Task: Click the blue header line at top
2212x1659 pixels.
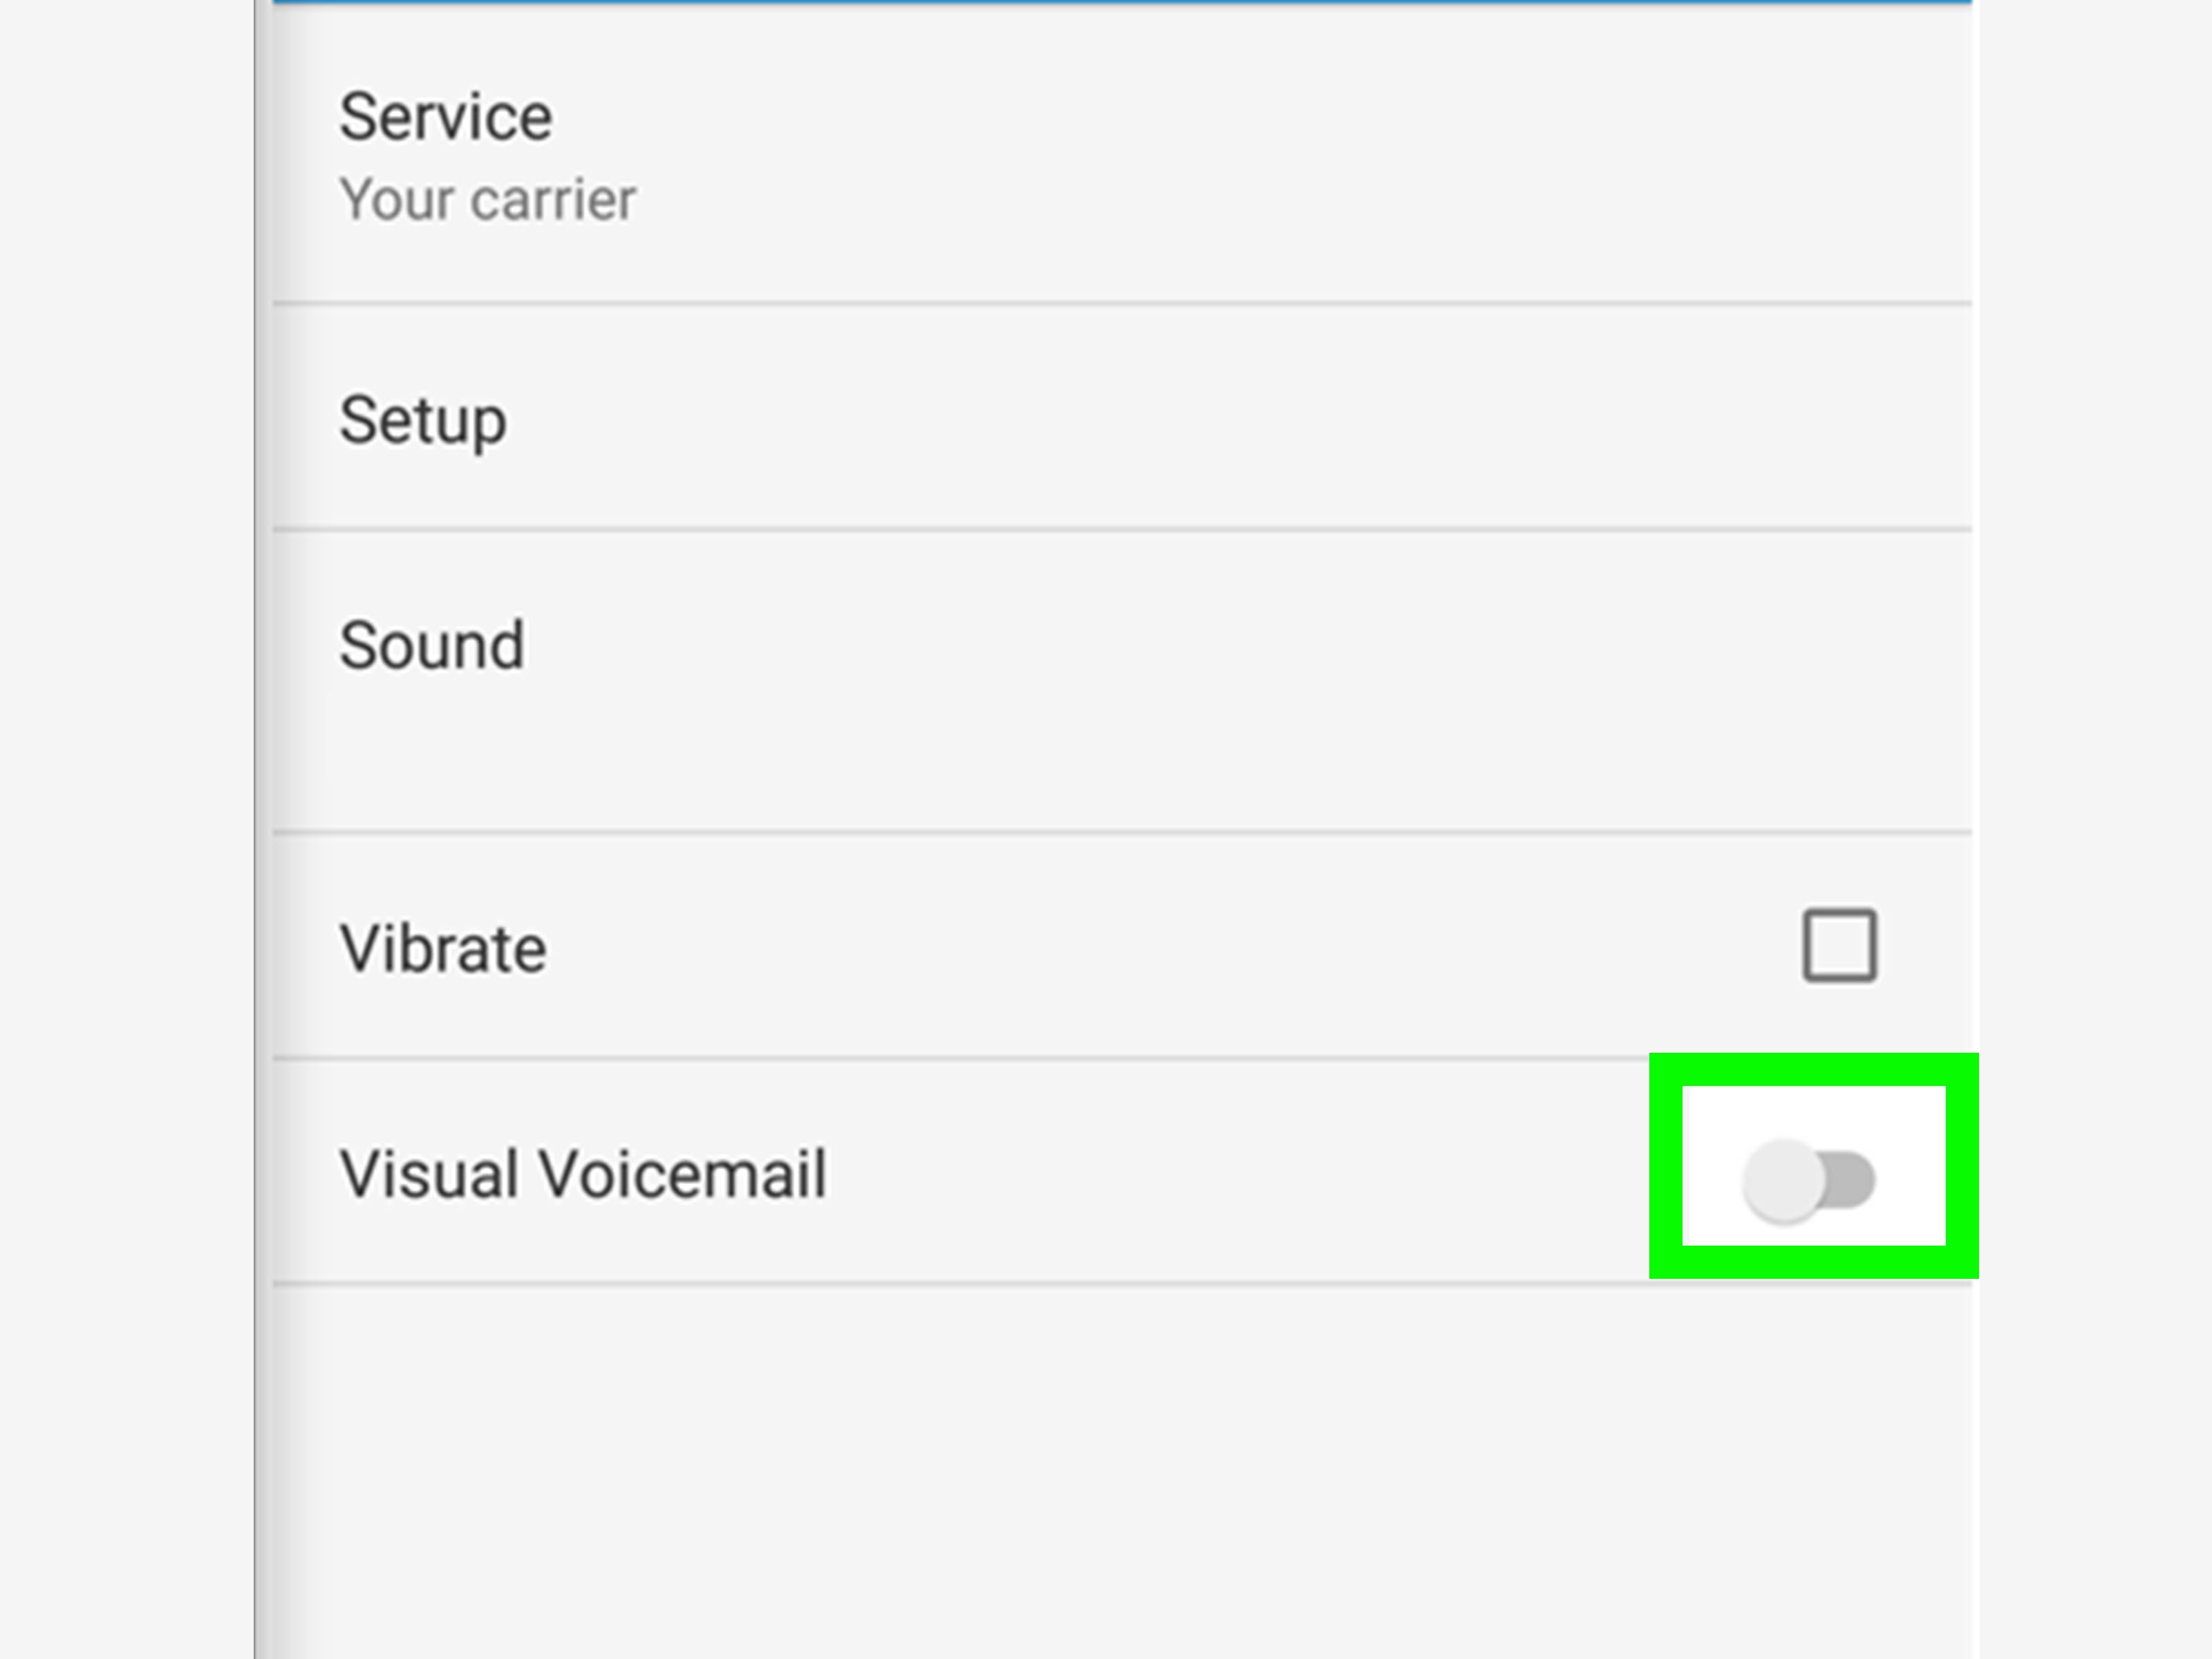Action: [1122, 2]
